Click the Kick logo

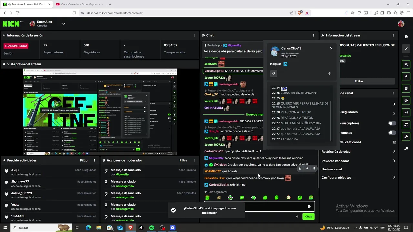[x=13, y=24]
